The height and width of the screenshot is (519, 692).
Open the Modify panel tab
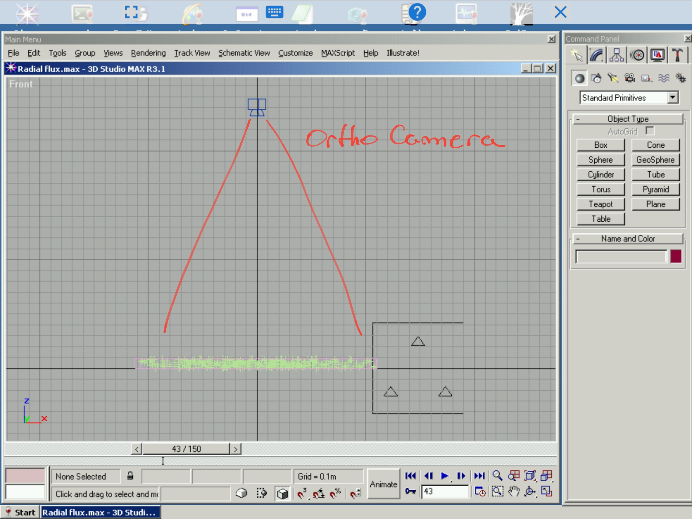[596, 55]
